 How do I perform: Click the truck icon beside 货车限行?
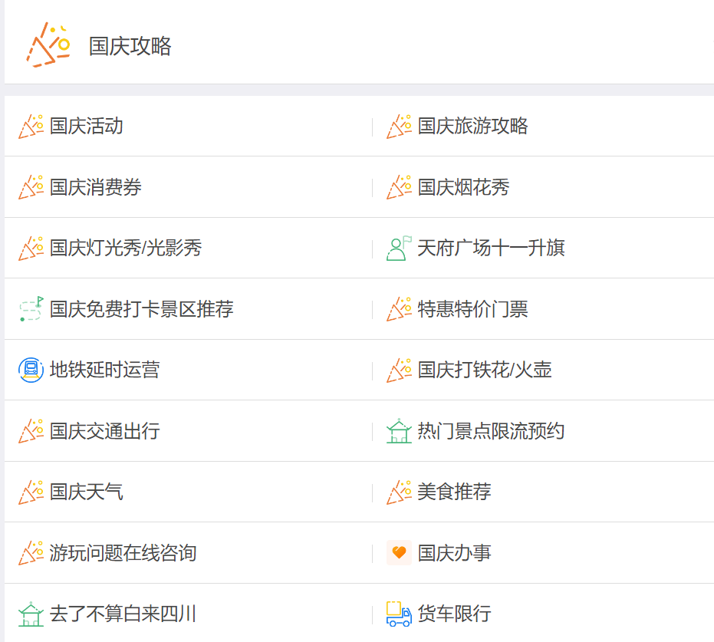399,614
